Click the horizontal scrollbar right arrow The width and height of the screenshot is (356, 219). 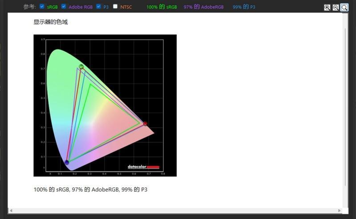point(340,210)
